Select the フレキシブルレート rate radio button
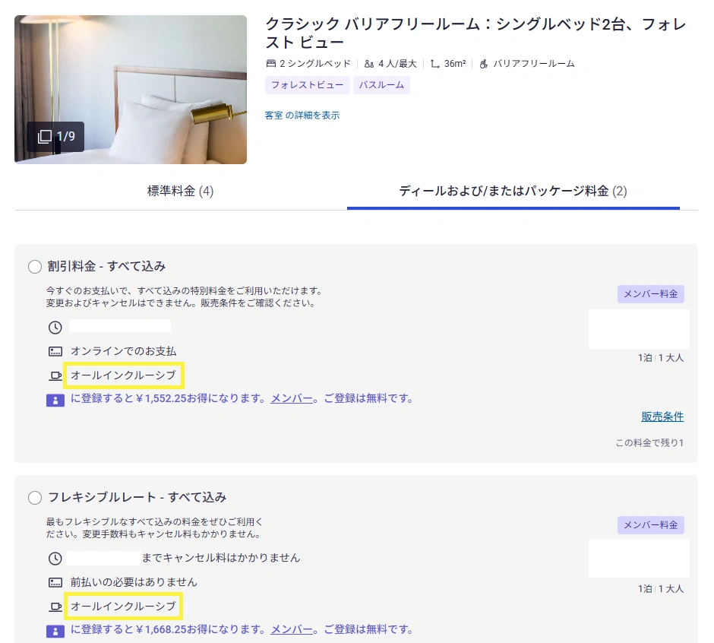 pyautogui.click(x=35, y=498)
